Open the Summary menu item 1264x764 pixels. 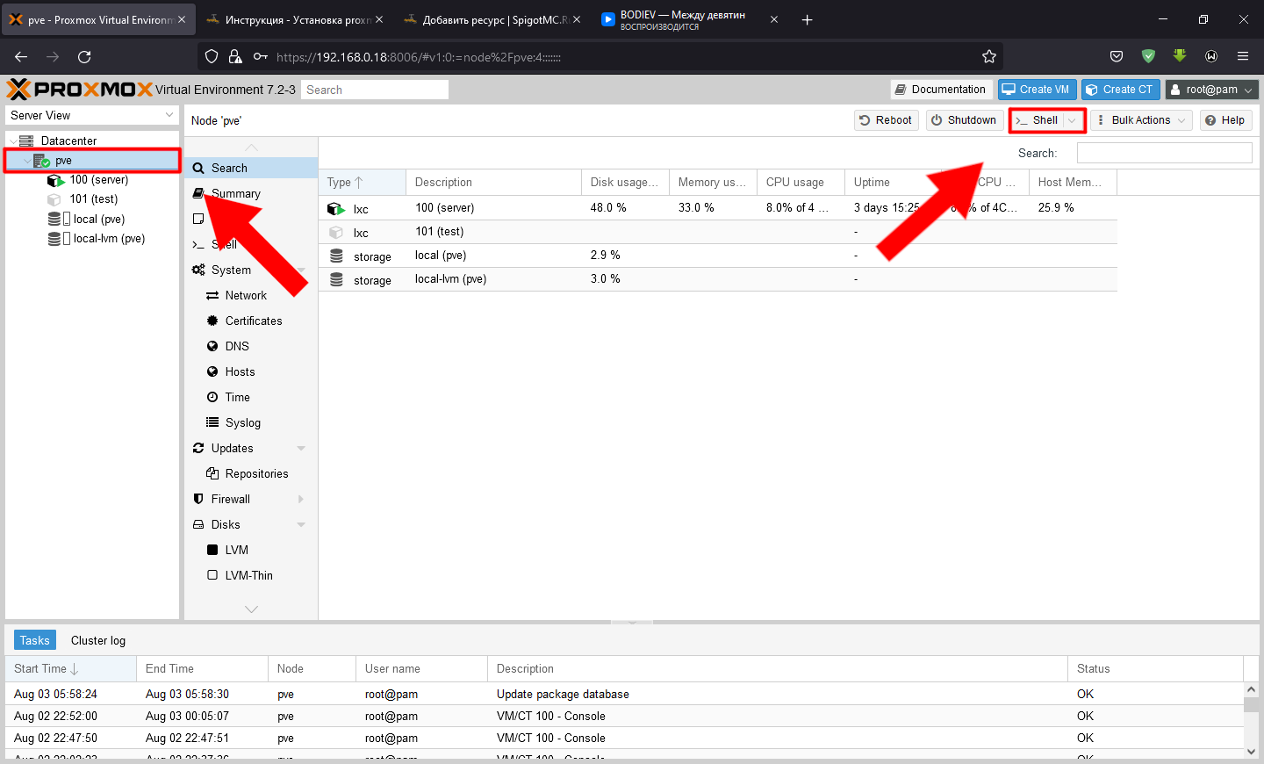[x=251, y=193]
